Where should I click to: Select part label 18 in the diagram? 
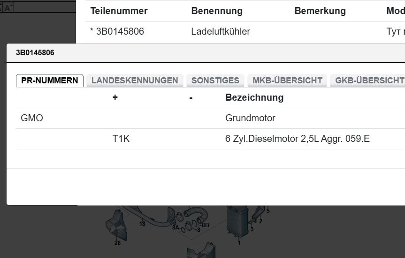pyautogui.click(x=142, y=224)
